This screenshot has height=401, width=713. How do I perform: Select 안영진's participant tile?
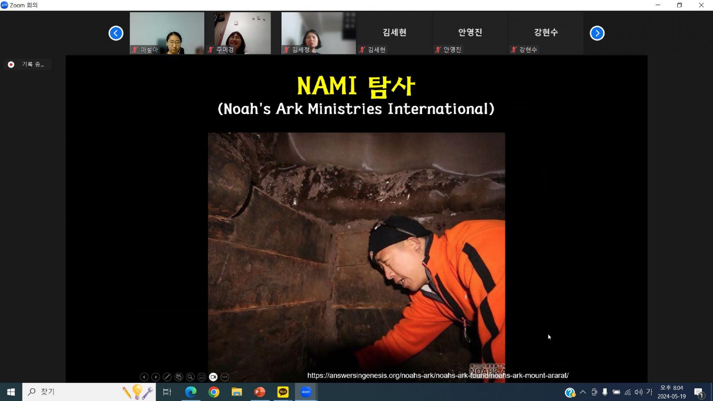coord(470,33)
